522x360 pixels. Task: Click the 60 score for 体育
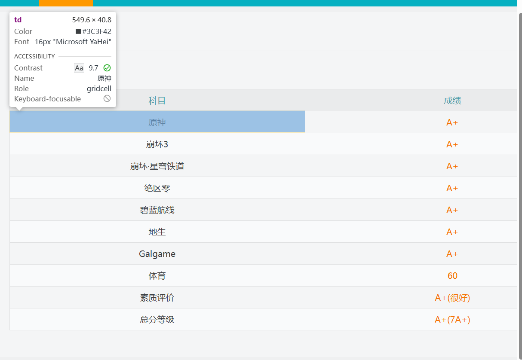452,275
